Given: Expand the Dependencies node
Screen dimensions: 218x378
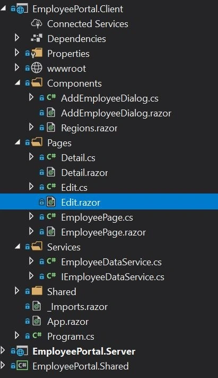Looking at the screenshot, I should pos(17,38).
